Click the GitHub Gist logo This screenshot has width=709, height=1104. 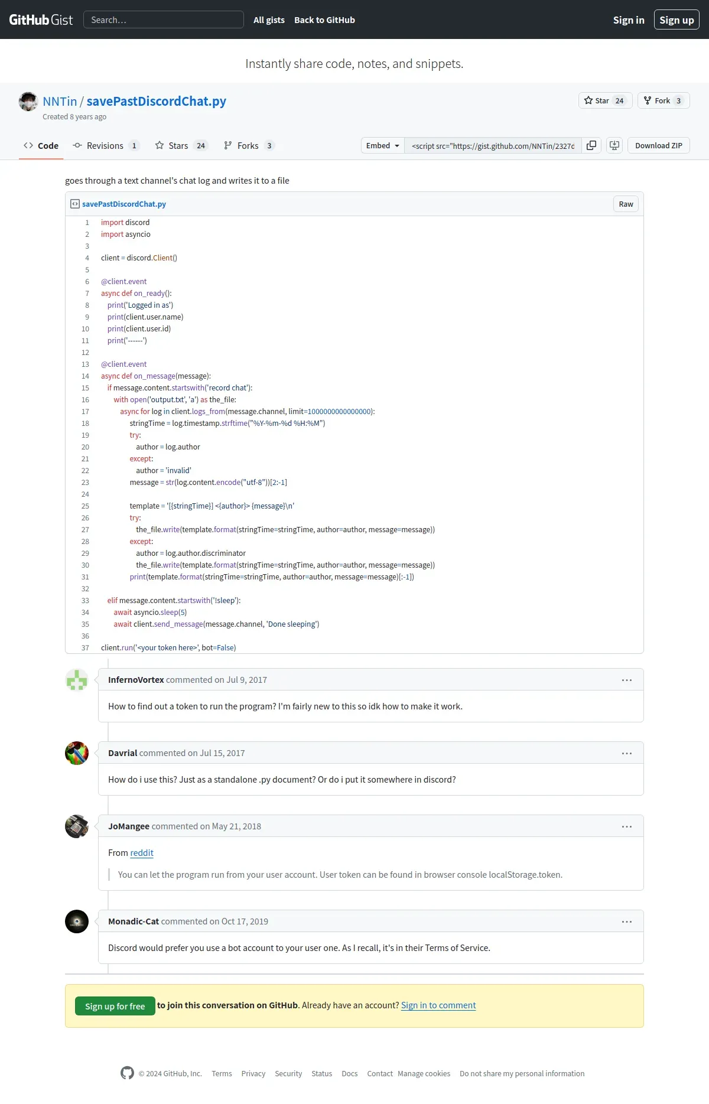click(x=41, y=19)
